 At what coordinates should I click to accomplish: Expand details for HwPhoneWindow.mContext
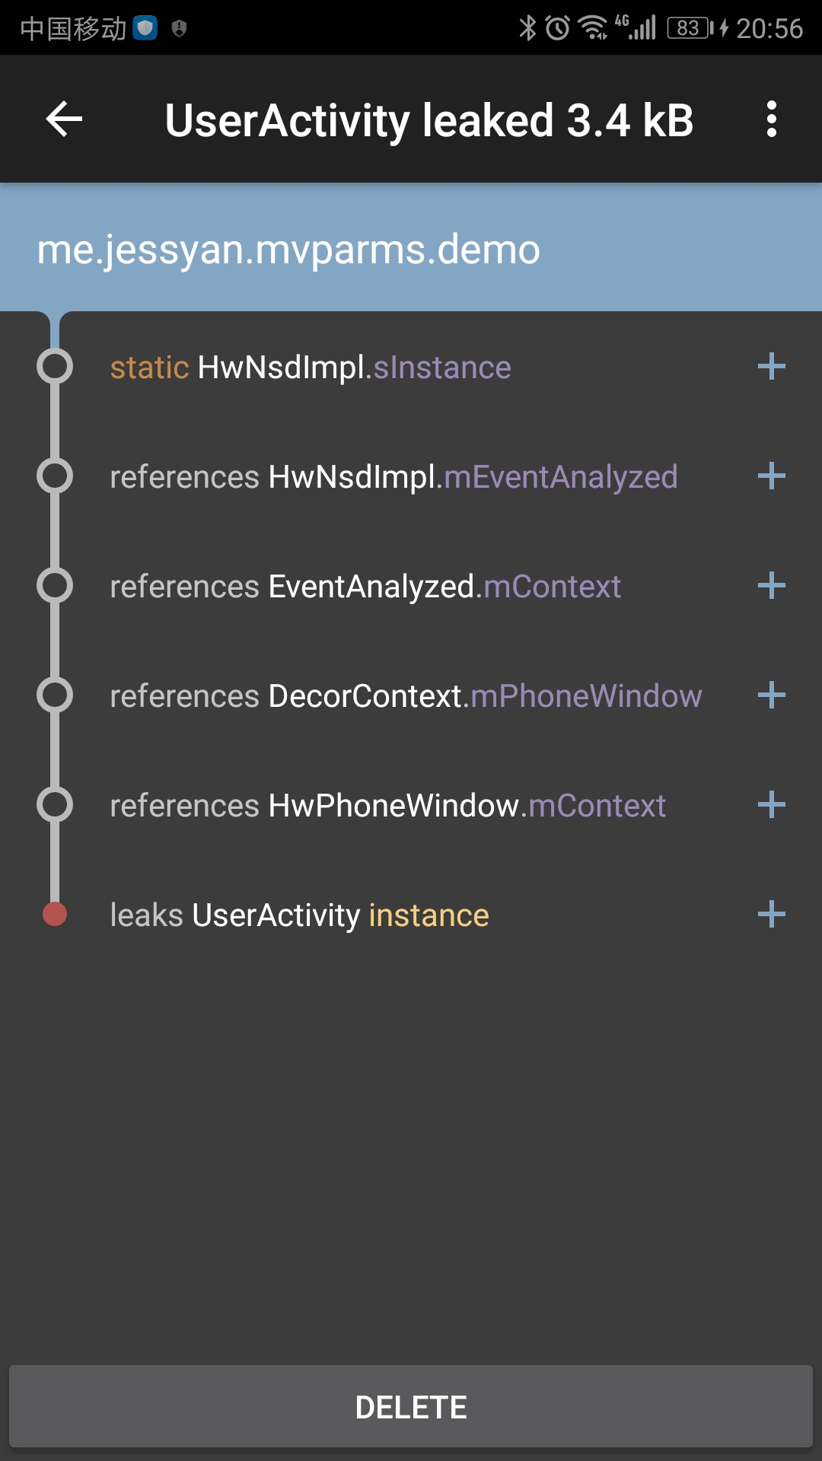pyautogui.click(x=772, y=804)
